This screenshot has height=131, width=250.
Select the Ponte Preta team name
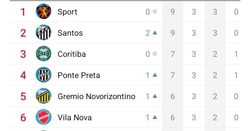coord(79,75)
